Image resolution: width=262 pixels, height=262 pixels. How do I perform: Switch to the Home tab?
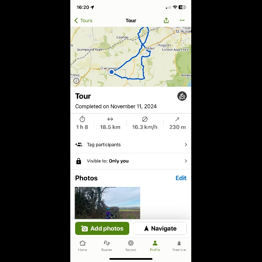[x=83, y=246]
